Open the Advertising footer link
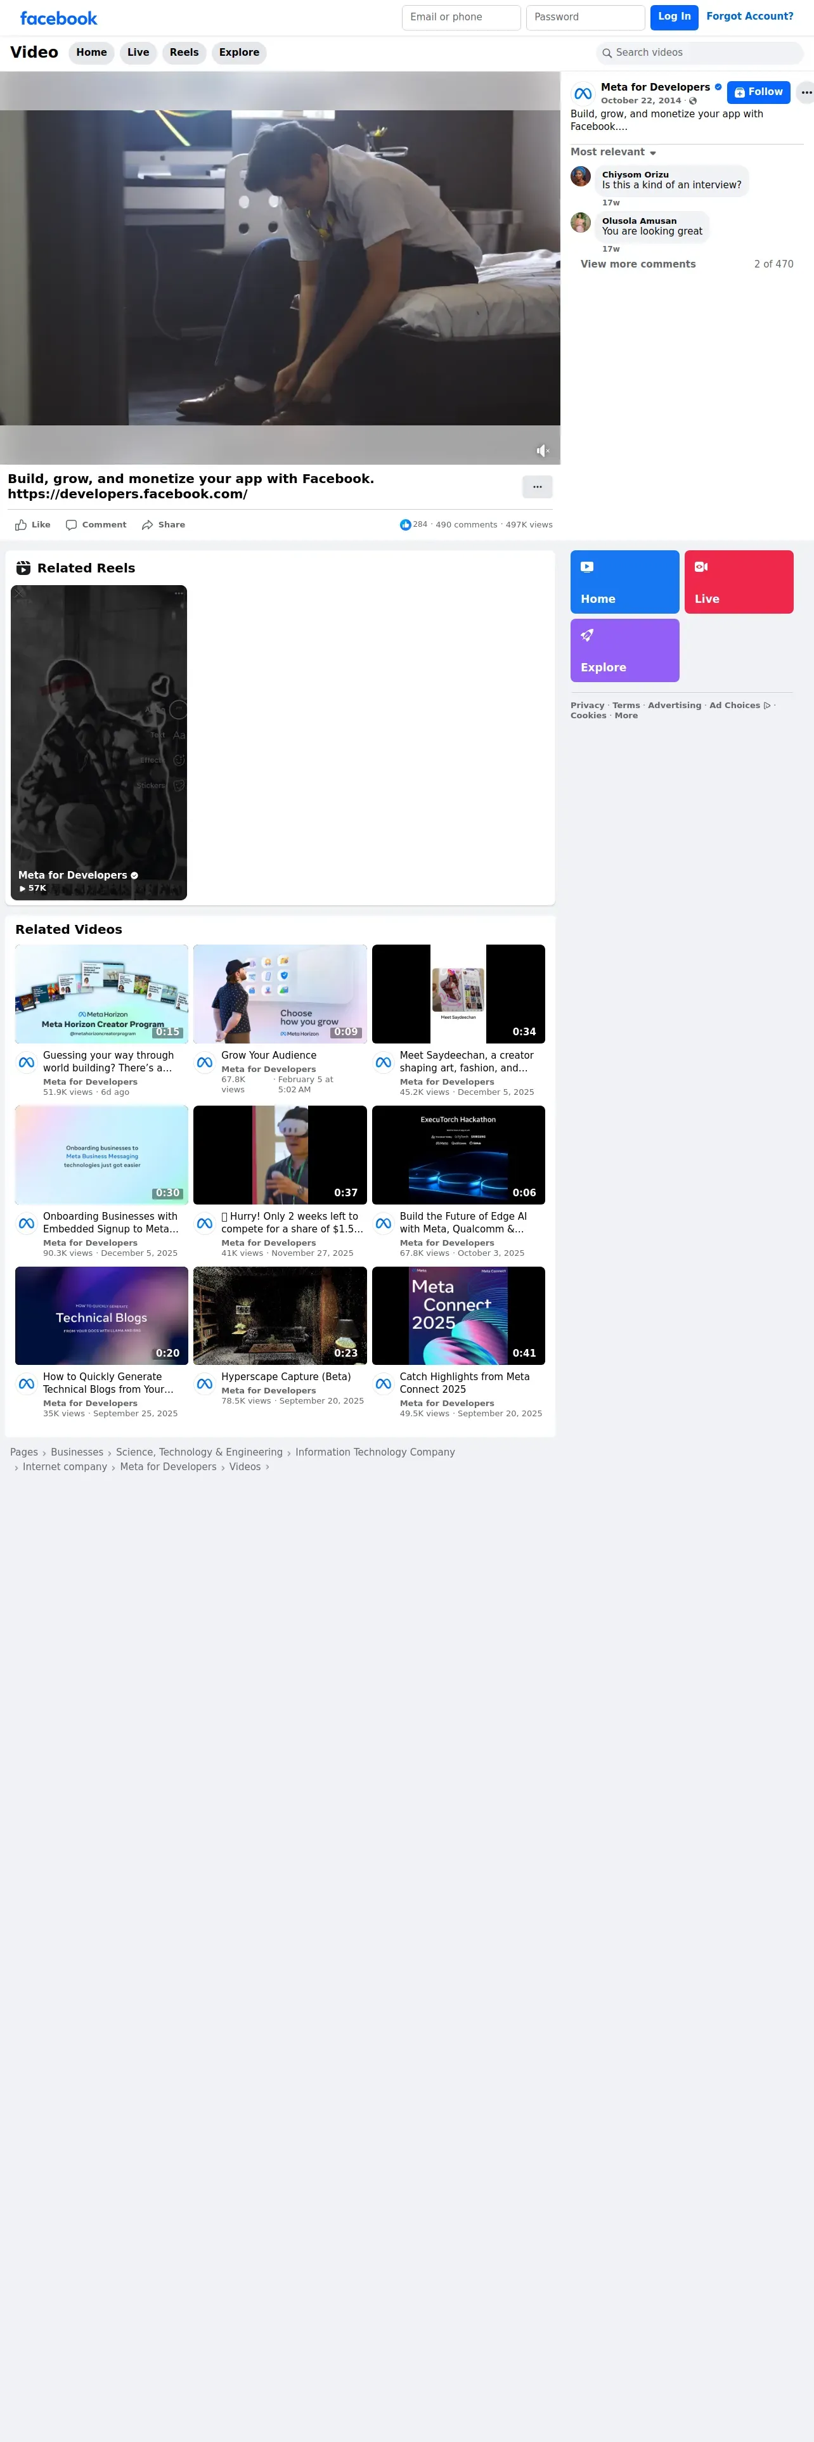Viewport: 814px width, 2442px height. [675, 706]
